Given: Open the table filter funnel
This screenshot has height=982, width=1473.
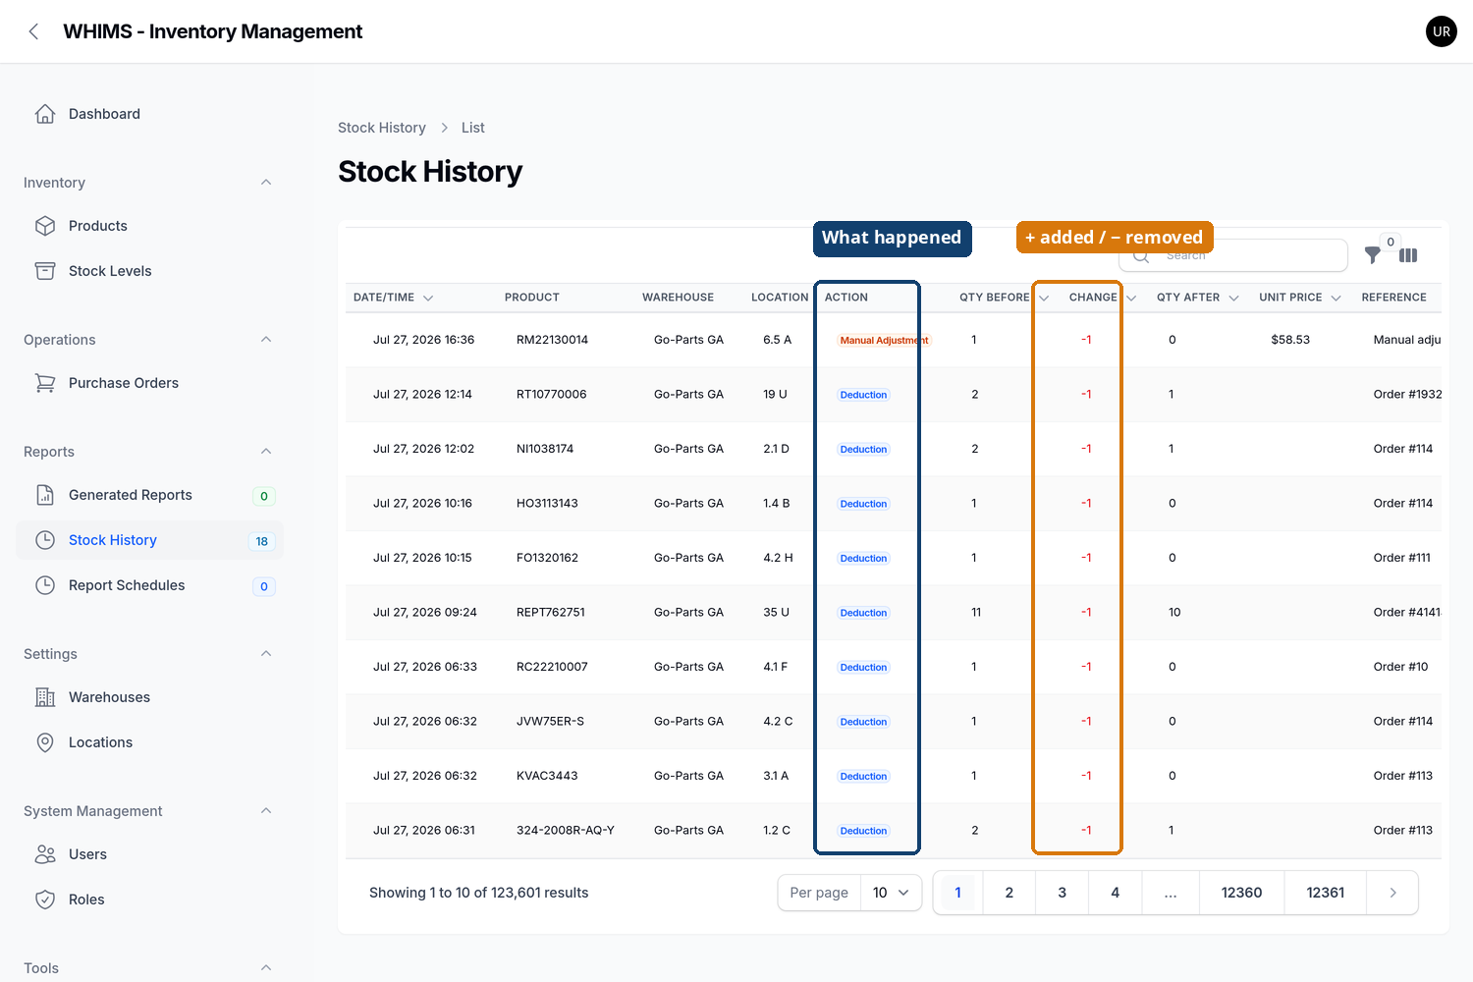Looking at the screenshot, I should tap(1373, 255).
